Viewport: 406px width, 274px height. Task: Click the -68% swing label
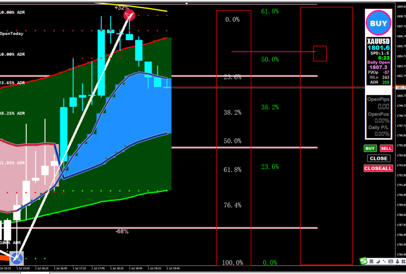pos(121,231)
